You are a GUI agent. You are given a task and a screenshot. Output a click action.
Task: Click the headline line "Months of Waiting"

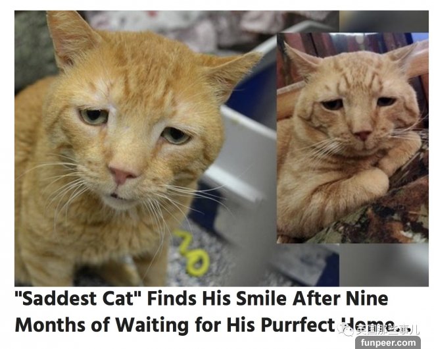coord(102,324)
